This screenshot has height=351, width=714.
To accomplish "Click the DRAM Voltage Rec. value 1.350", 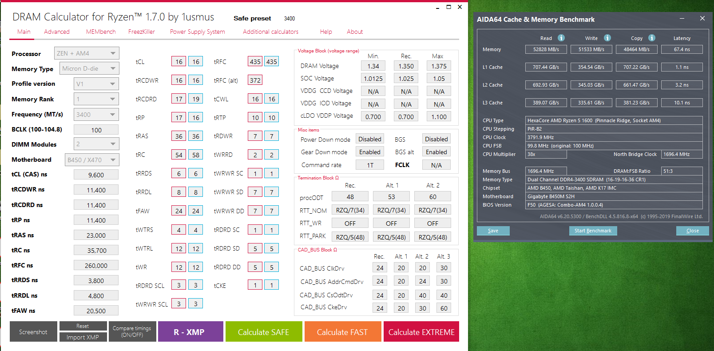I will 406,66.
